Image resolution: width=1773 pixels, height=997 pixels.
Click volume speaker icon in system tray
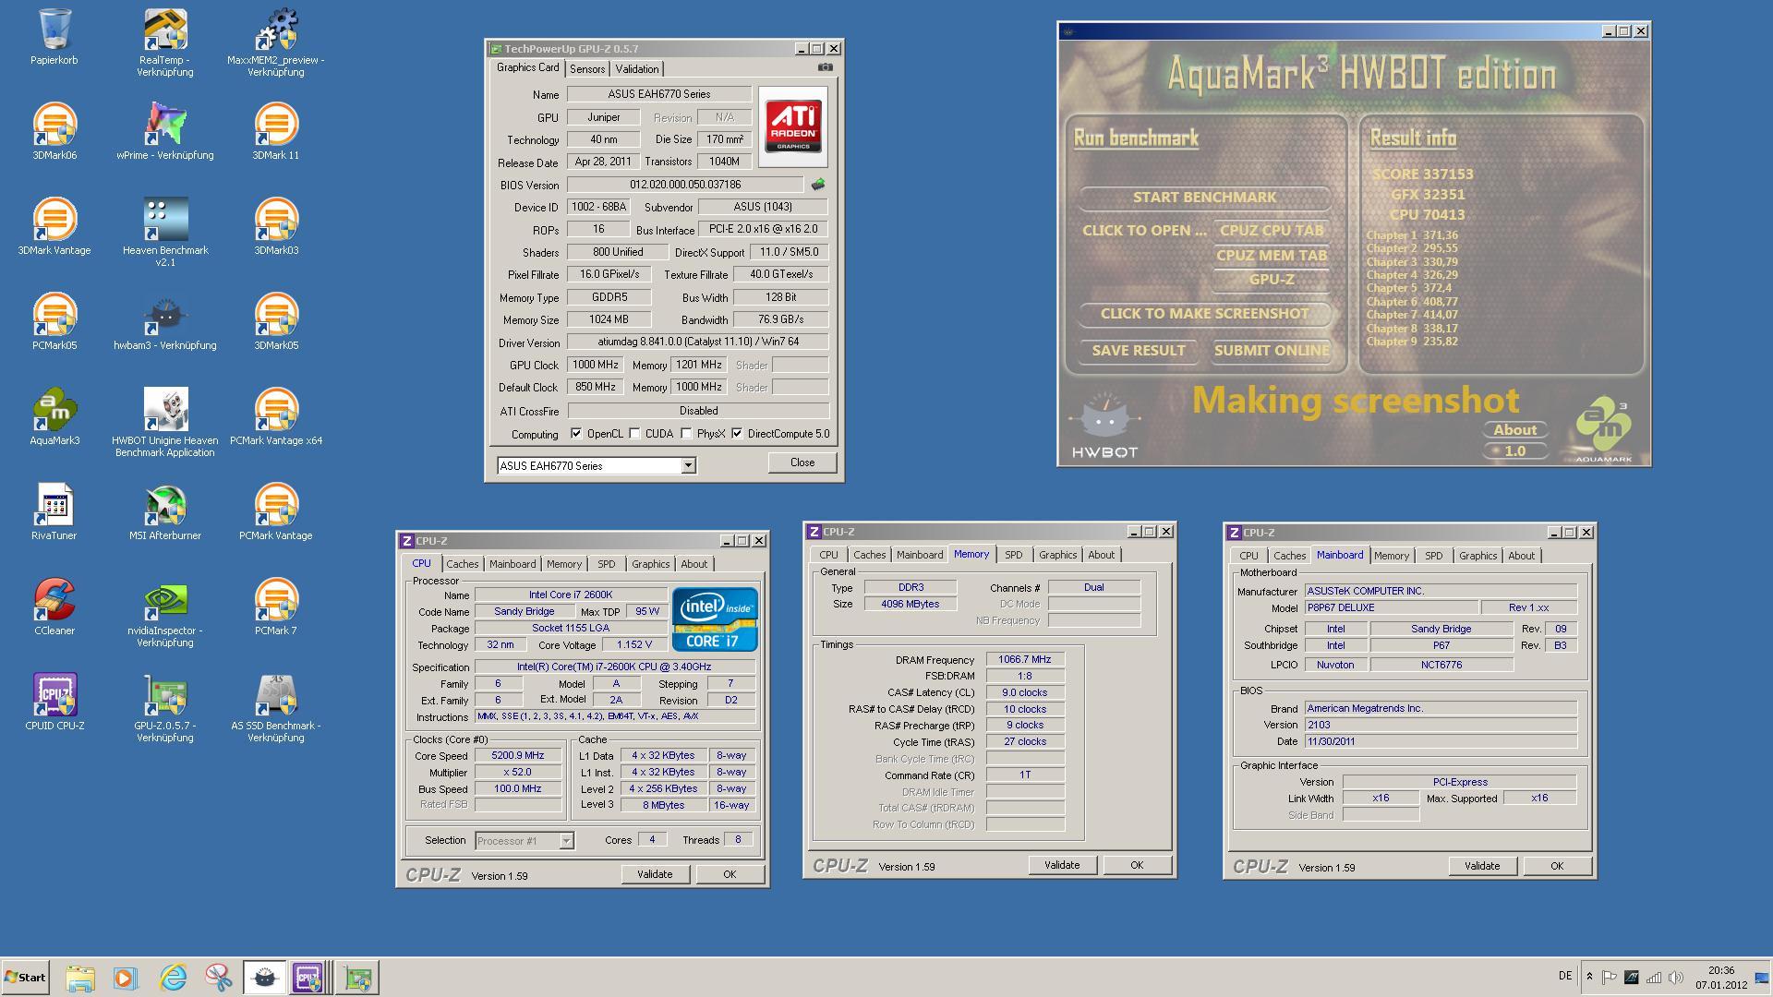1675,978
